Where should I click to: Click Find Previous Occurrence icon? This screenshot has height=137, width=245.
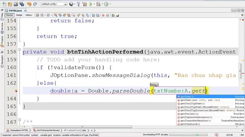(x=60, y=15)
